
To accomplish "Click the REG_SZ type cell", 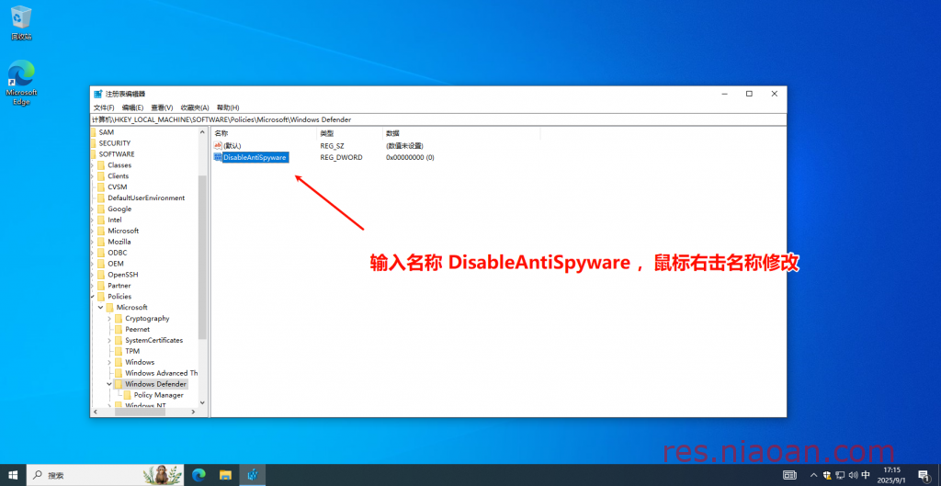I will point(332,146).
